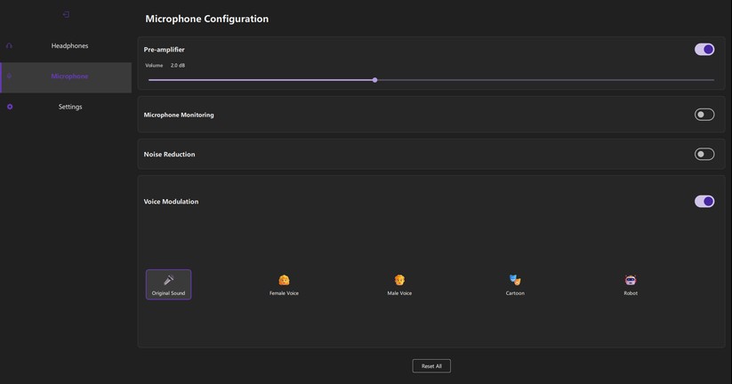The width and height of the screenshot is (732, 384).
Task: Click the Microphone Monitoring label
Action: (x=179, y=115)
